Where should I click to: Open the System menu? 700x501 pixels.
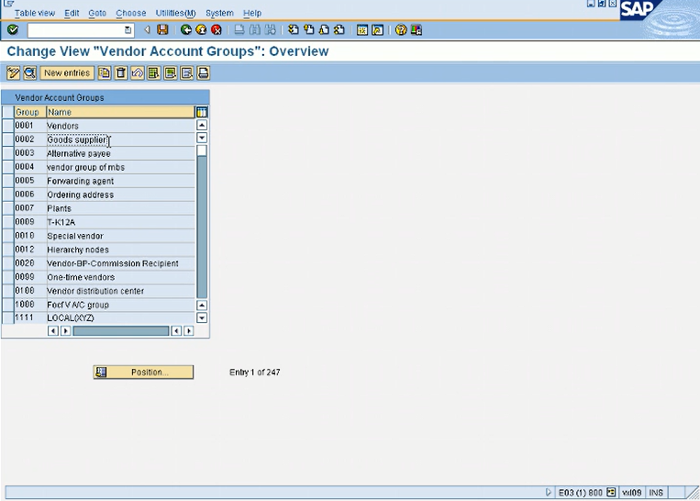(x=219, y=13)
